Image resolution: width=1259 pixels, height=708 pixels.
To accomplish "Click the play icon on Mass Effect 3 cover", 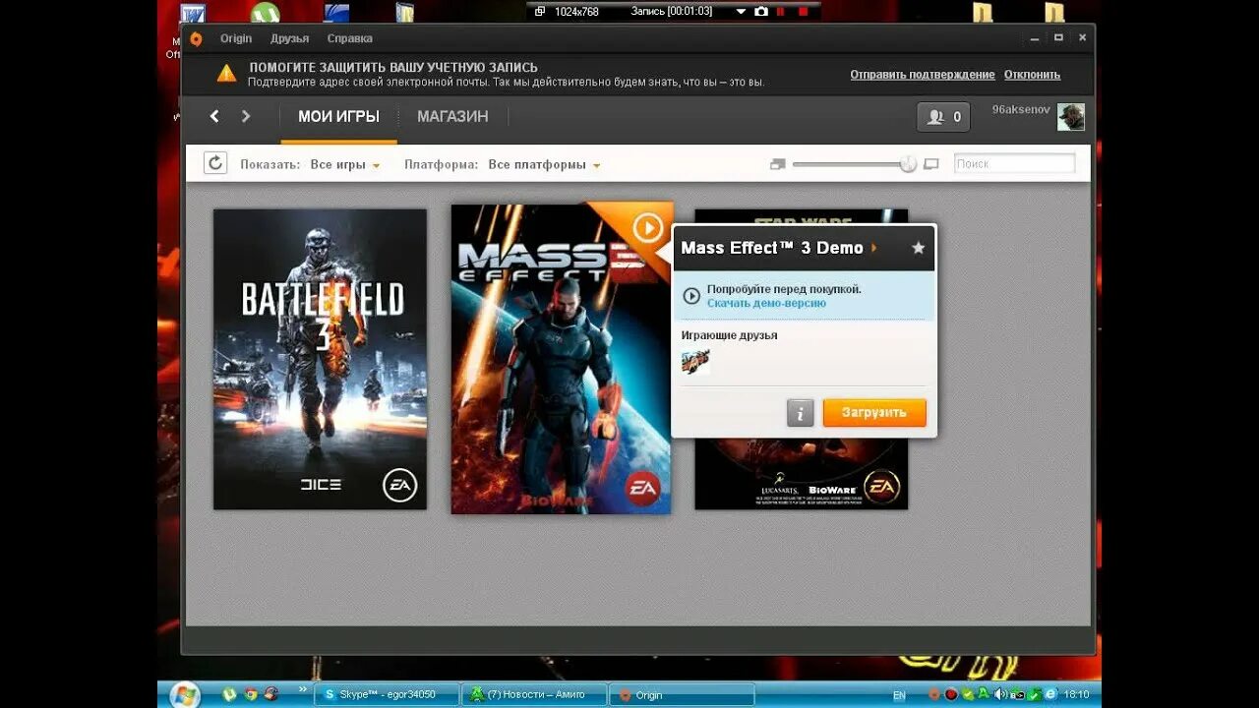I will click(x=647, y=228).
